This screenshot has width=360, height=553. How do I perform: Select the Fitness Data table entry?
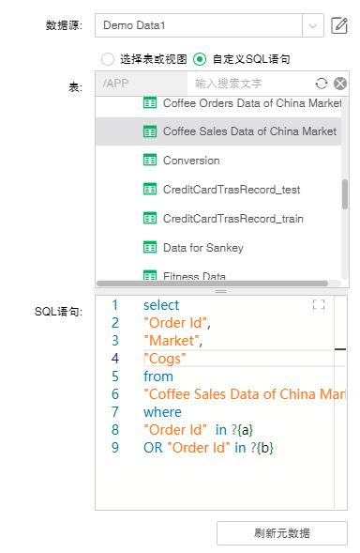[218, 275]
